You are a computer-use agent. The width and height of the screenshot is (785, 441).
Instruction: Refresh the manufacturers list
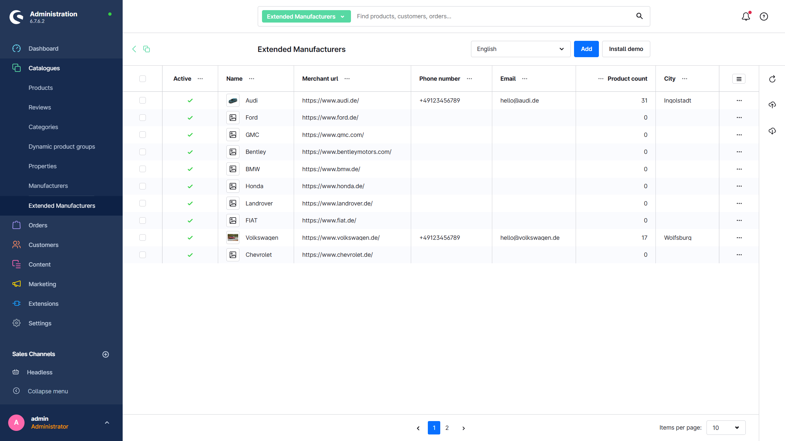(x=772, y=79)
